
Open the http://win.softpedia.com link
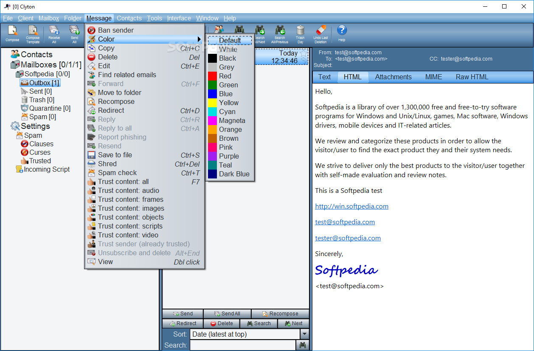[351, 206]
